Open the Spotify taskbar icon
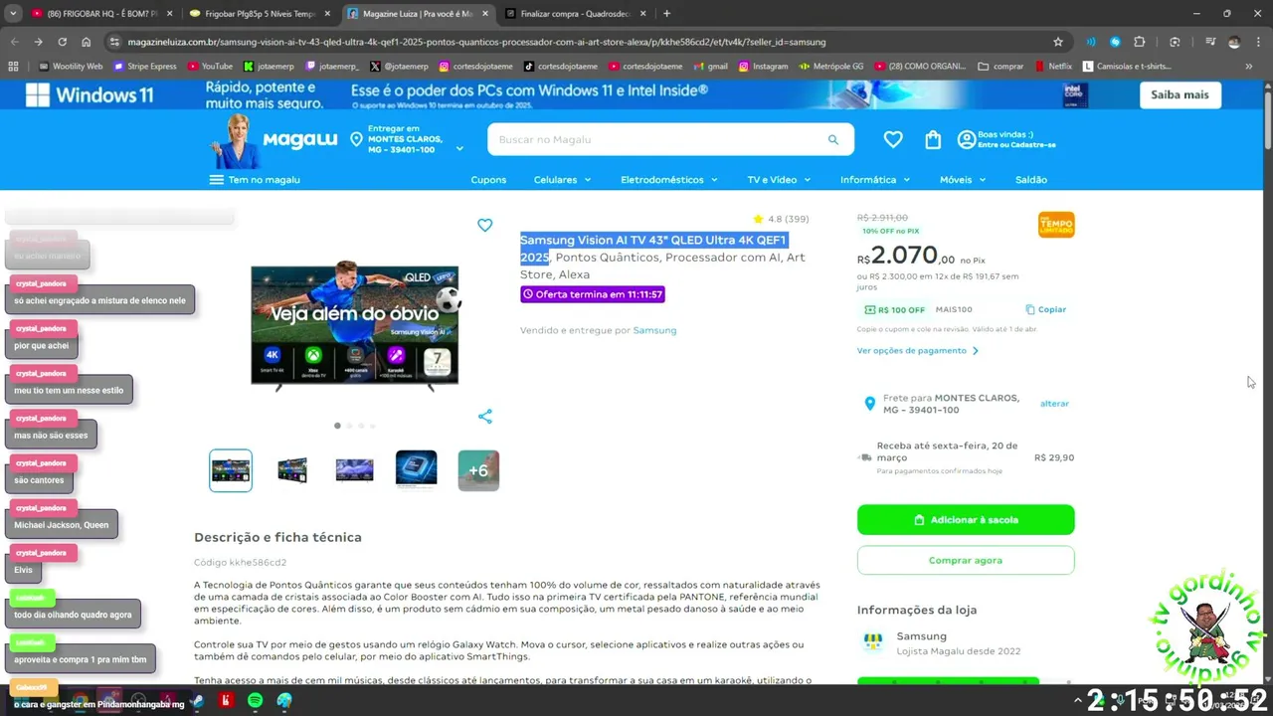 (255, 701)
